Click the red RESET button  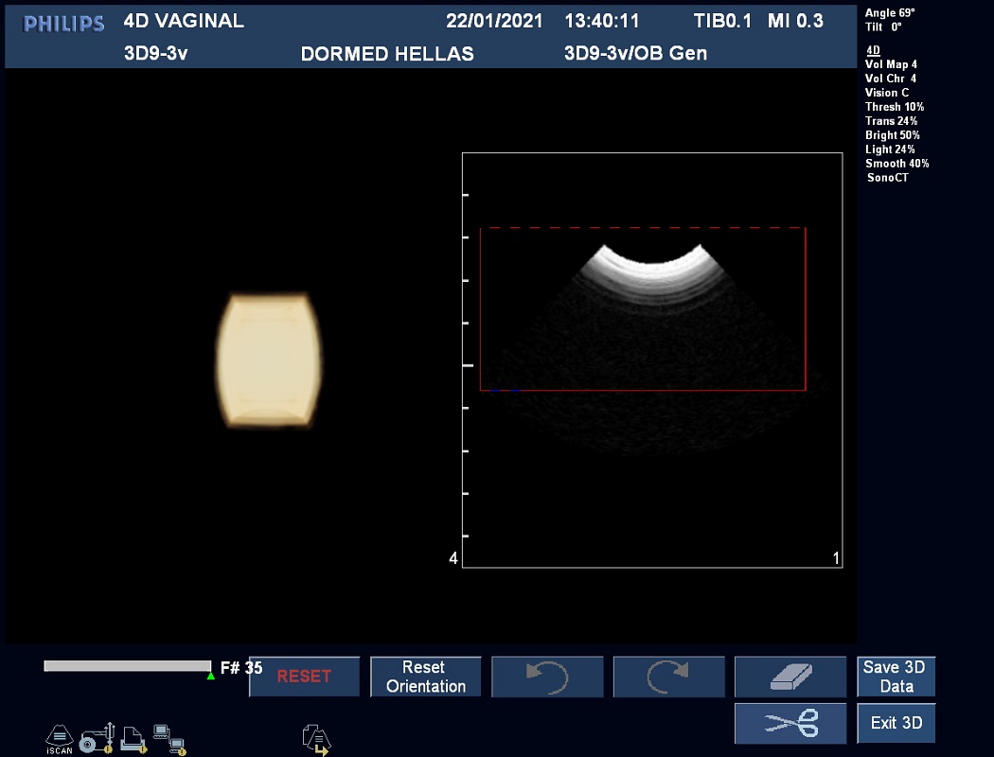[304, 677]
